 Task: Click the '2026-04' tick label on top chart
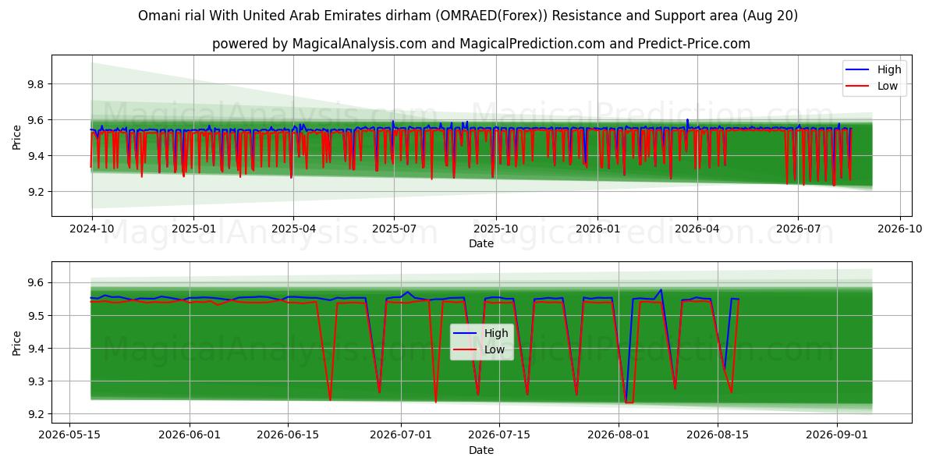click(697, 229)
